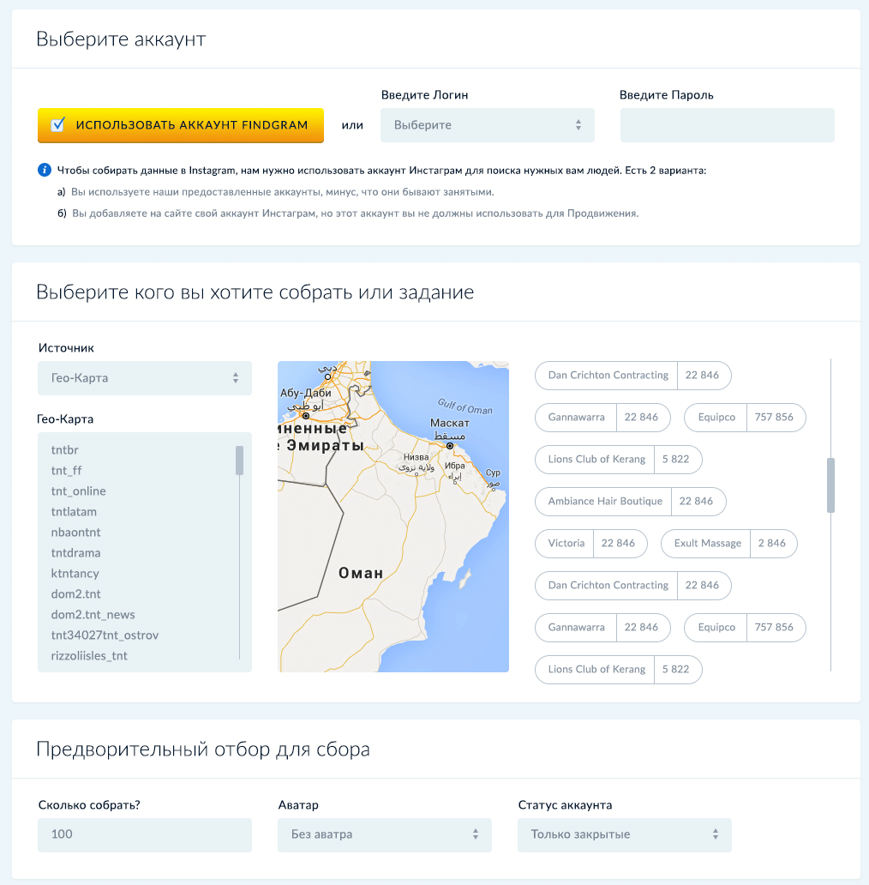Viewport: 869px width, 885px height.
Task: Select the Victoria location tag
Action: (591, 544)
